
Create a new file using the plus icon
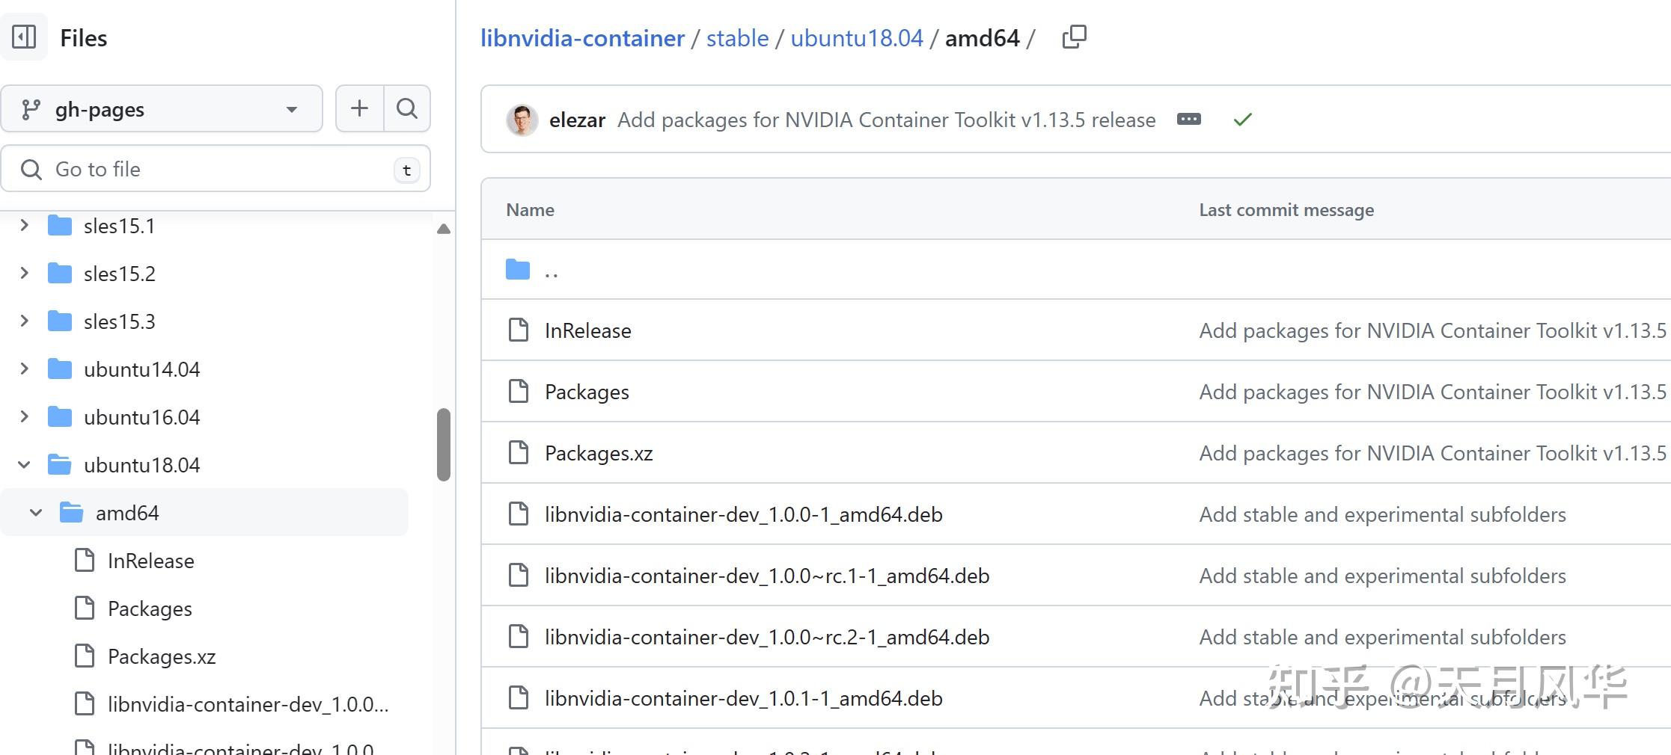[359, 108]
